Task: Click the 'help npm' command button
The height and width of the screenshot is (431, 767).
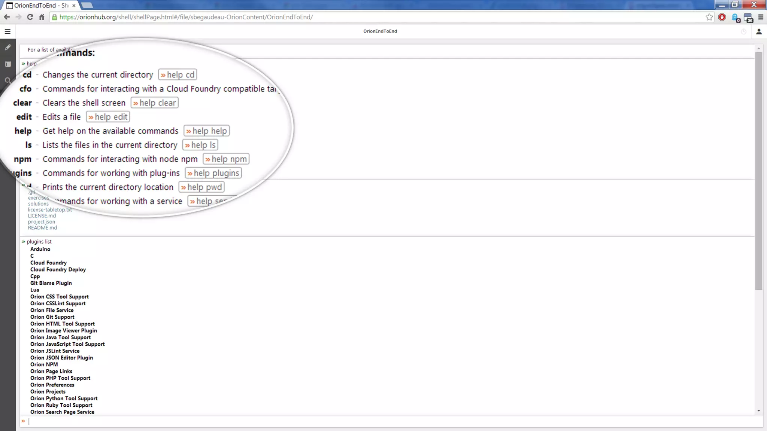Action: pyautogui.click(x=226, y=159)
